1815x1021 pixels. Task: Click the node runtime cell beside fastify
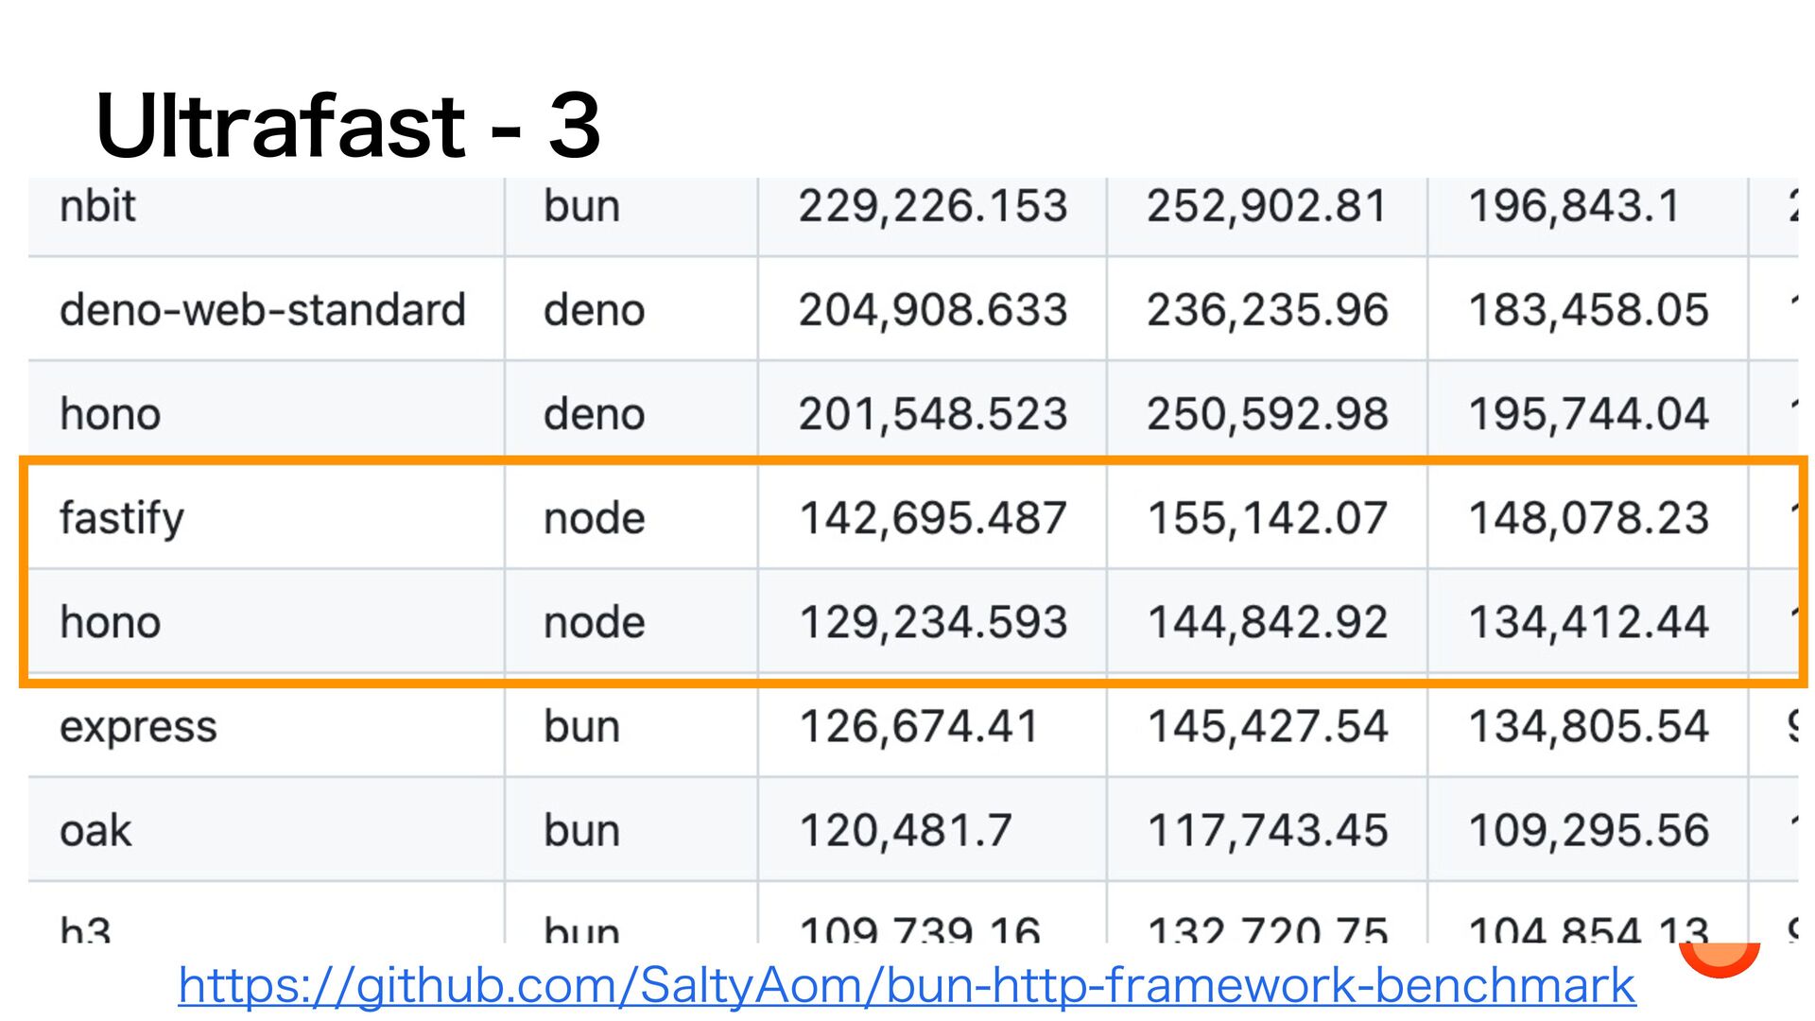(x=594, y=518)
